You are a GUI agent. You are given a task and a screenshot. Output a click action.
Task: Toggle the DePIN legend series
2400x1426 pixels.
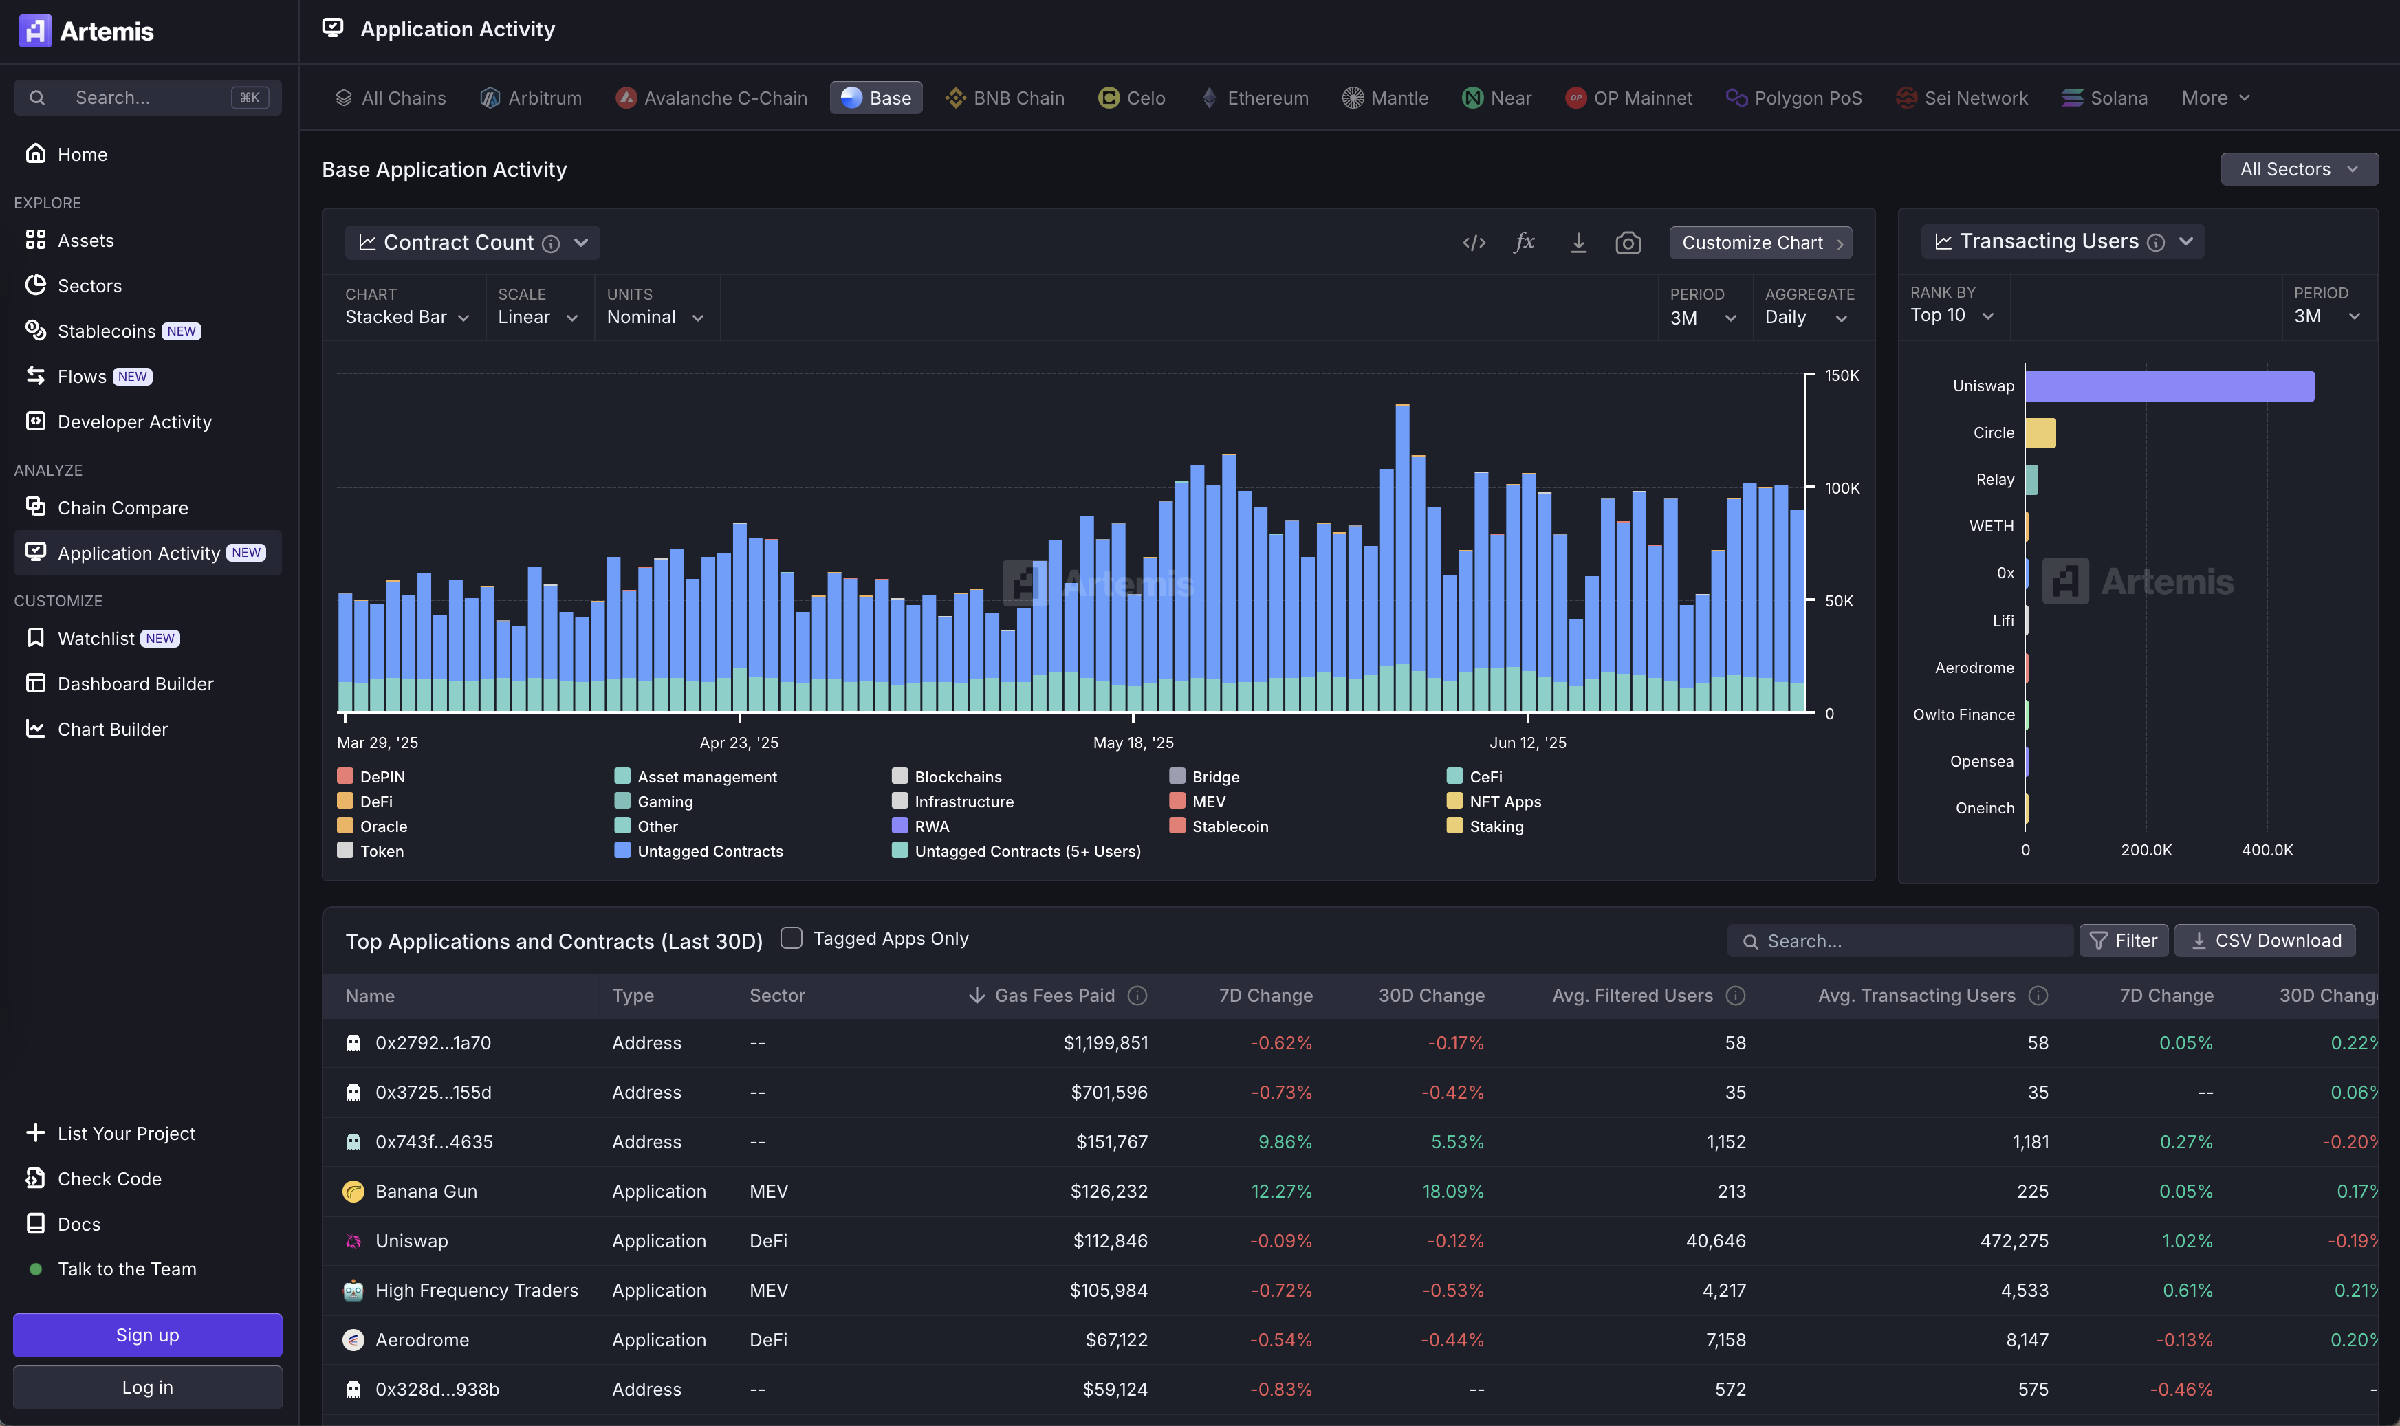[x=371, y=776]
